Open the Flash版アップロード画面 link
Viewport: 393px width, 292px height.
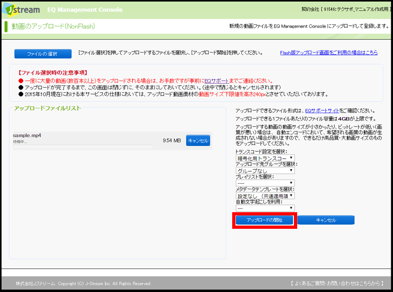click(328, 53)
